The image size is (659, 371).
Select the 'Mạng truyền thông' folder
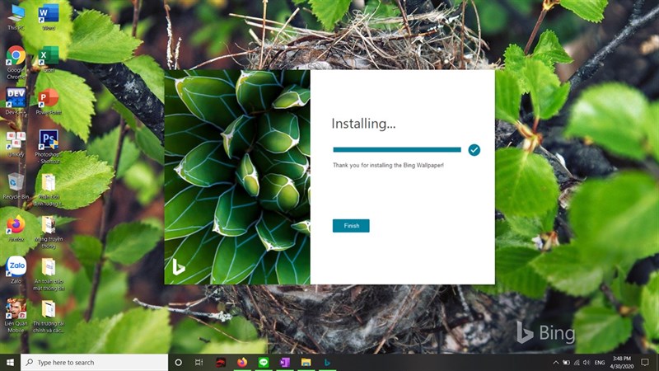(x=49, y=232)
